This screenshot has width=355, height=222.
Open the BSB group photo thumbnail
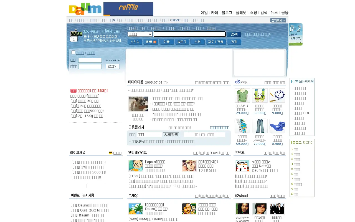click(x=277, y=209)
